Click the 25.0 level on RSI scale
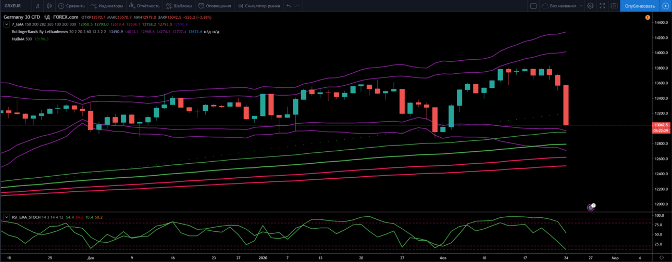 tap(659, 244)
